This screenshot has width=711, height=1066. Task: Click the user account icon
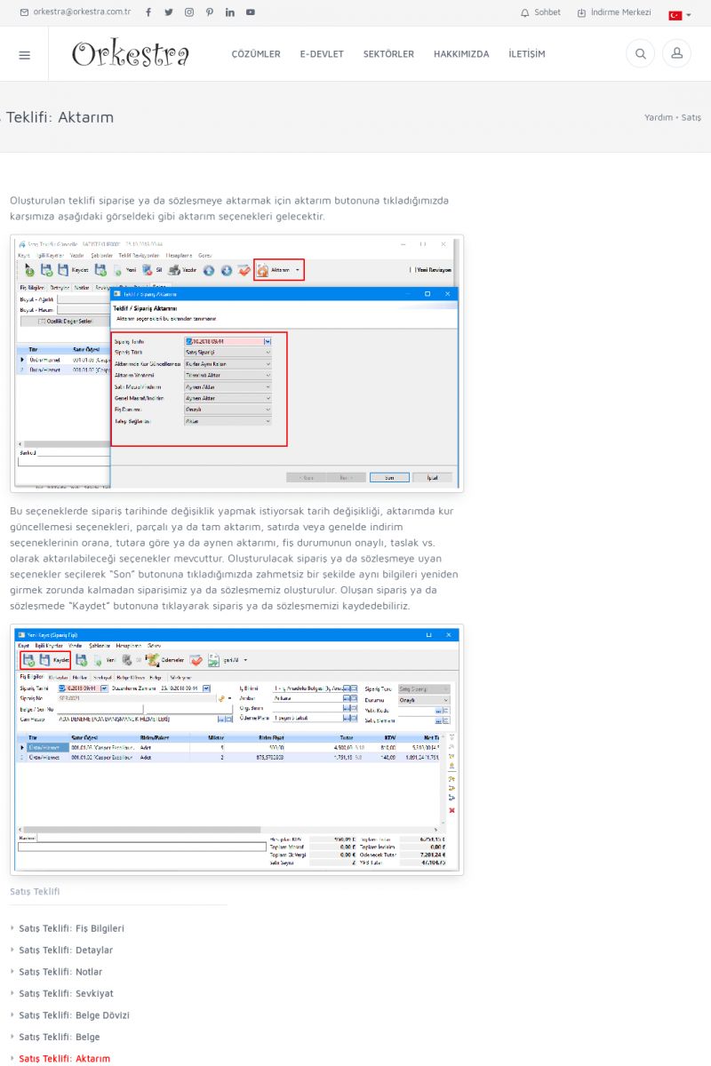676,54
